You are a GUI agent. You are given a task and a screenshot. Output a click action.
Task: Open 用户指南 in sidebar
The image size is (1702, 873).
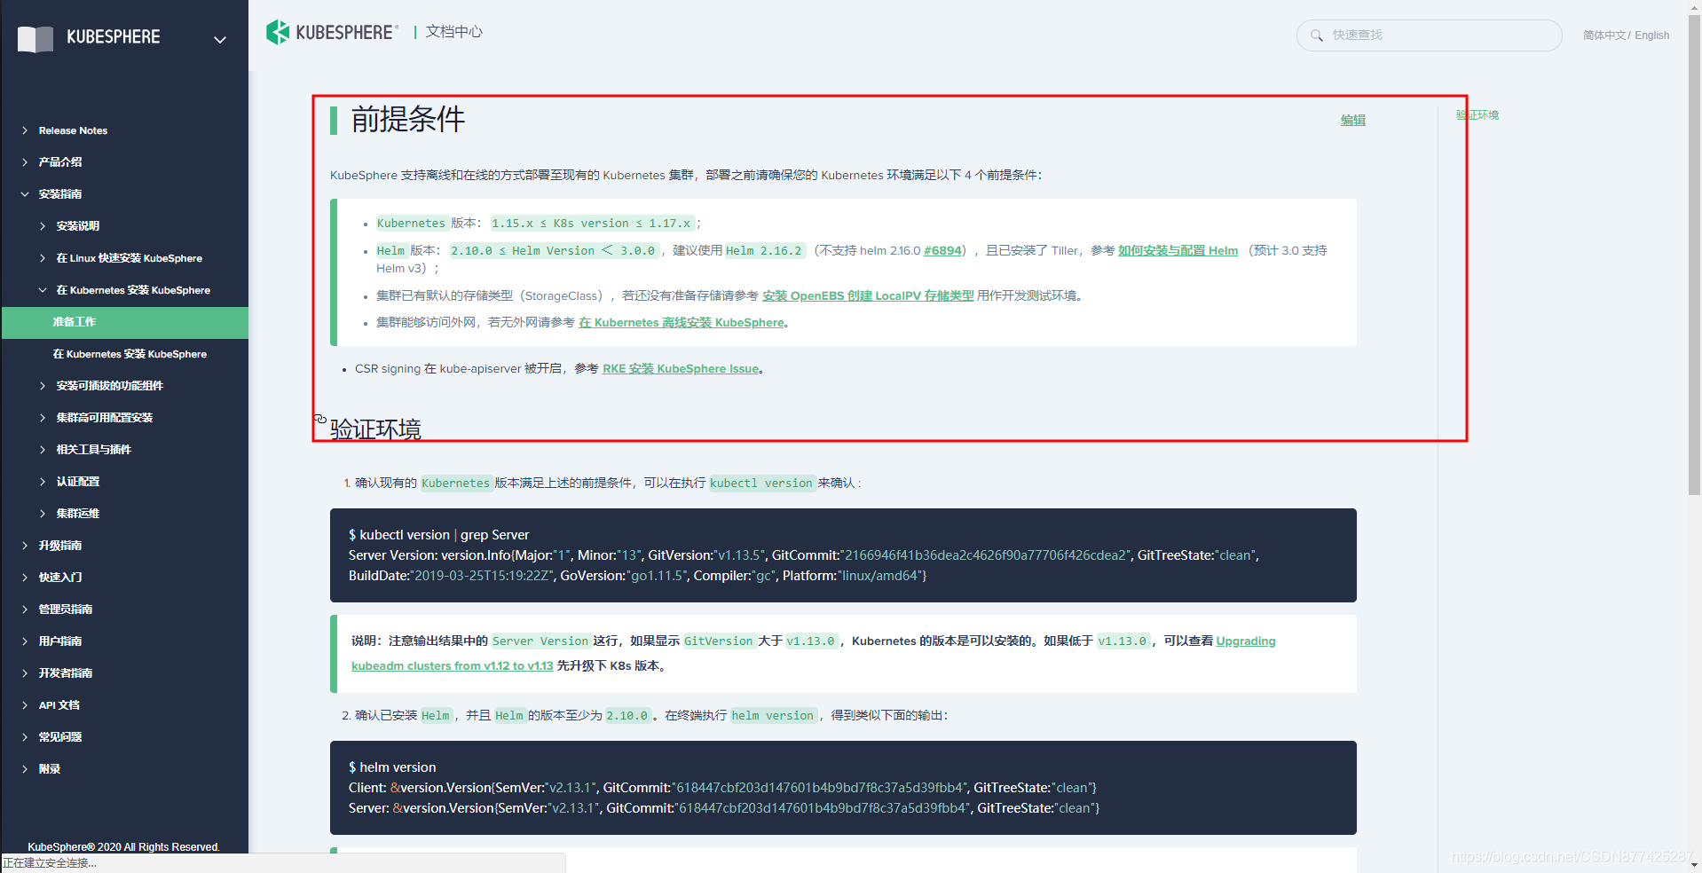pyautogui.click(x=60, y=641)
